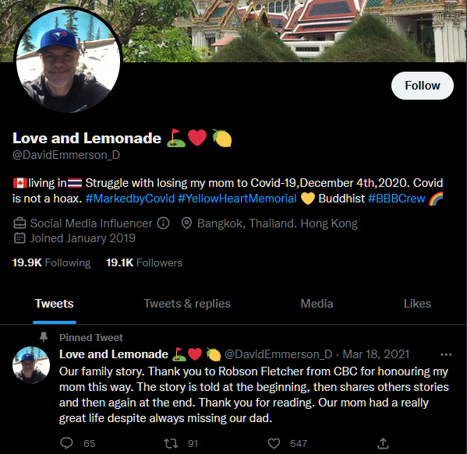
Task: Open the Media tab
Action: click(x=317, y=304)
